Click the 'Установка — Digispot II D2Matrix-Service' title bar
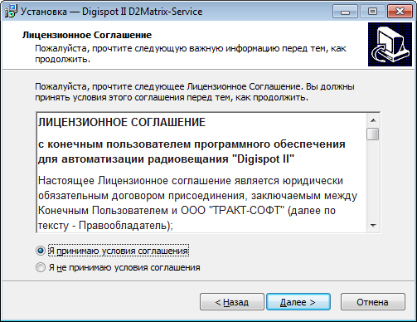Viewport: 417px width, 322px height. coord(112,12)
